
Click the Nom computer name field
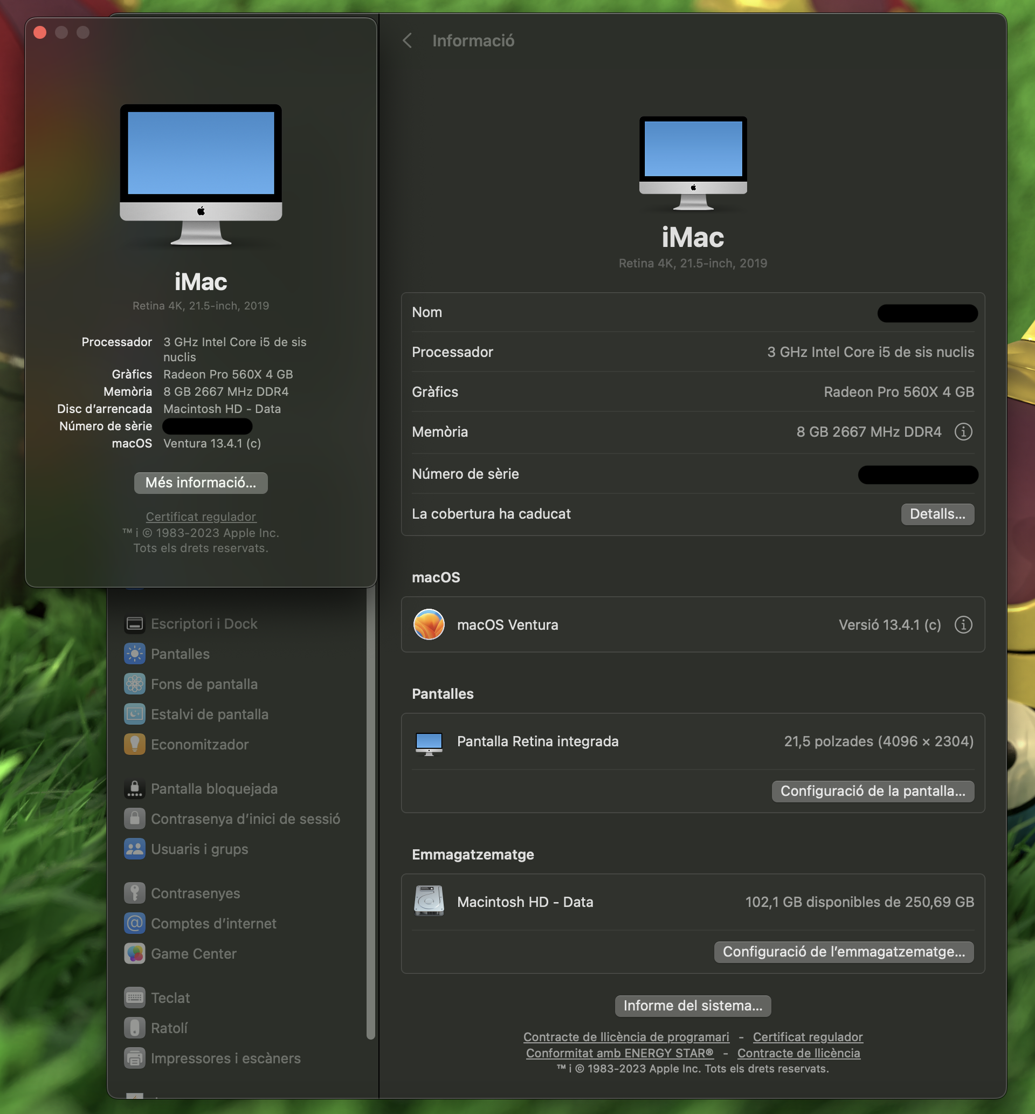[928, 313]
